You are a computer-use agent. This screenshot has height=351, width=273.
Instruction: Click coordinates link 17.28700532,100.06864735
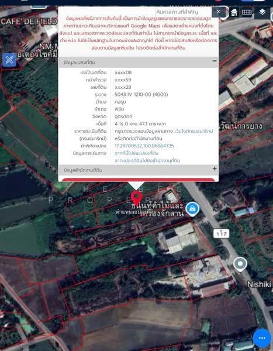coord(144,146)
